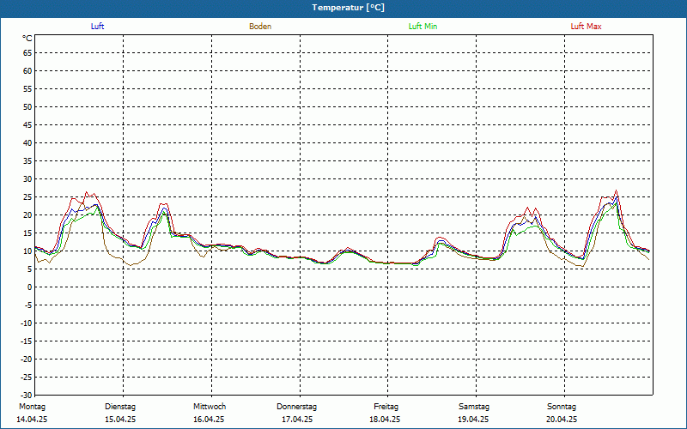Click the Samstag day label
Image resolution: width=687 pixels, height=429 pixels.
tap(474, 407)
